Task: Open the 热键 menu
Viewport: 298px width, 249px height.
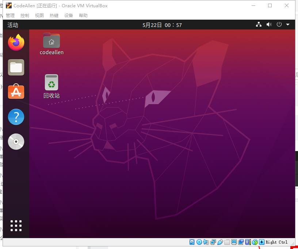Action: click(x=54, y=15)
